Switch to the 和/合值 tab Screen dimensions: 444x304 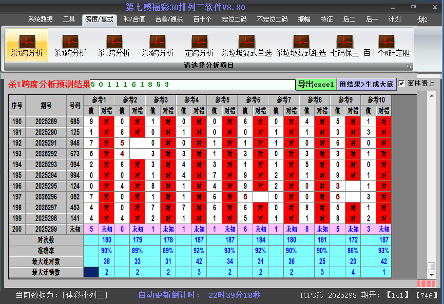tap(134, 19)
